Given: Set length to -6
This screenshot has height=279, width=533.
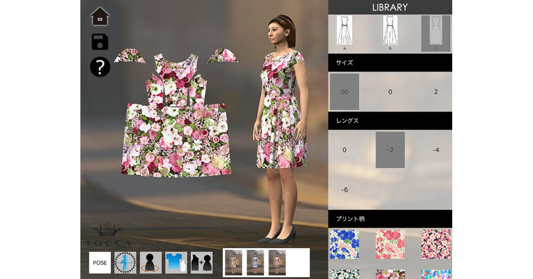Looking at the screenshot, I should point(344,190).
